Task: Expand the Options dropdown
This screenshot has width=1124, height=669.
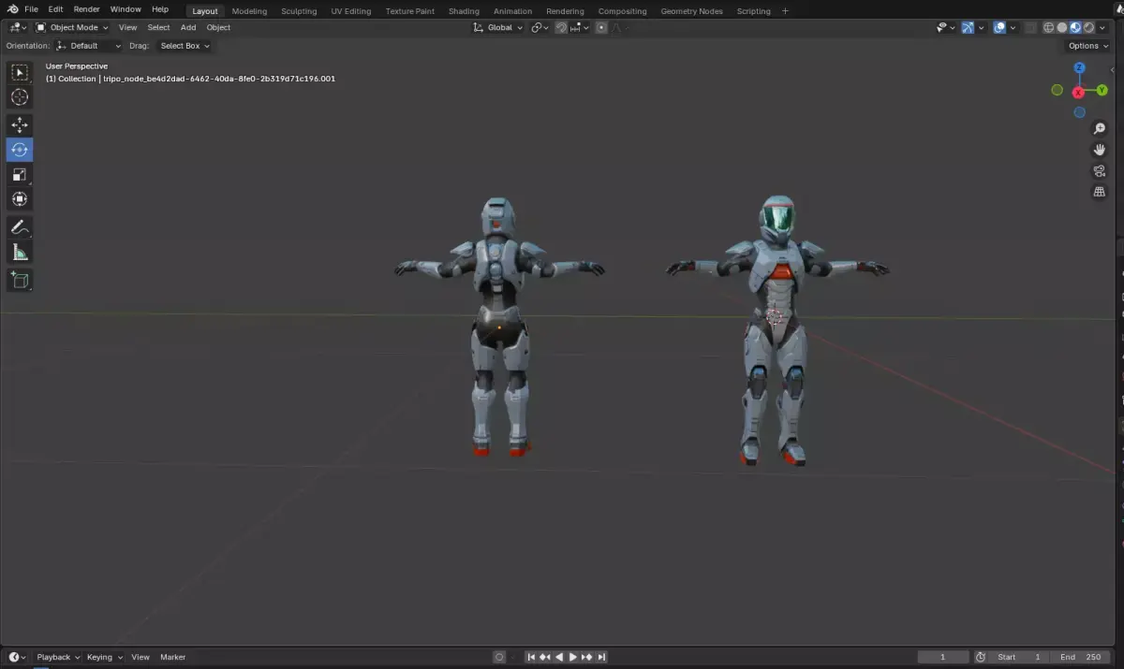Action: pos(1088,45)
